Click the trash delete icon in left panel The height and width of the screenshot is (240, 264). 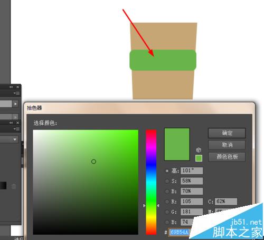14,186
